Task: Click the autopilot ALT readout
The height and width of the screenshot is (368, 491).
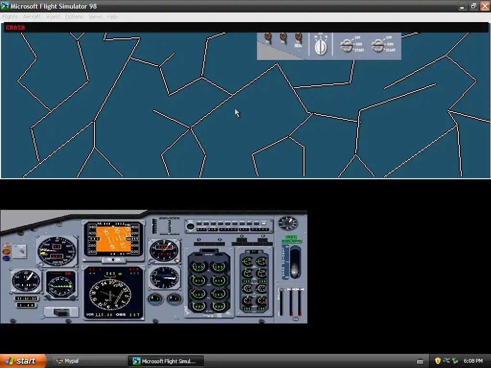Action: [x=228, y=230]
